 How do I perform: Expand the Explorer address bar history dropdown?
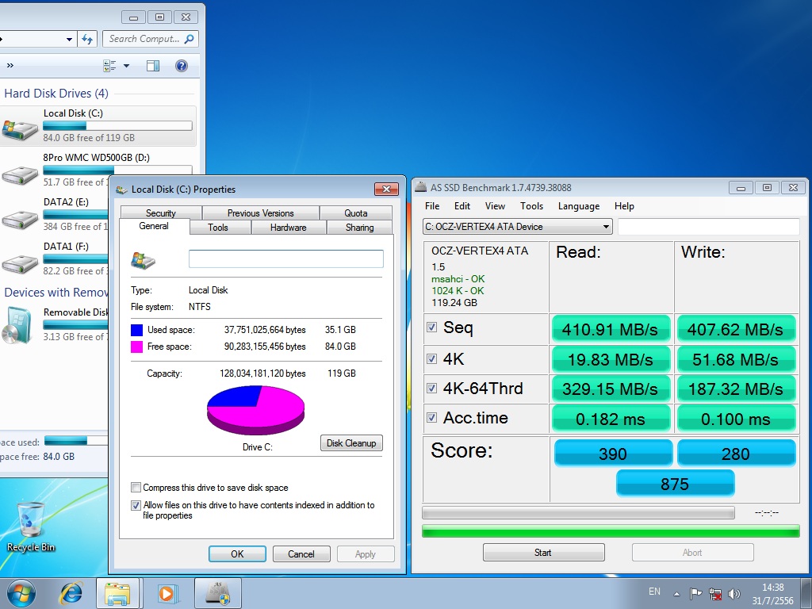(x=69, y=39)
